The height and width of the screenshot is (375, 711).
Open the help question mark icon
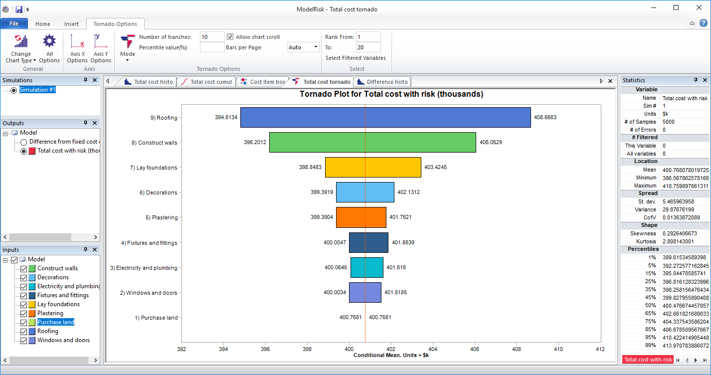click(703, 23)
